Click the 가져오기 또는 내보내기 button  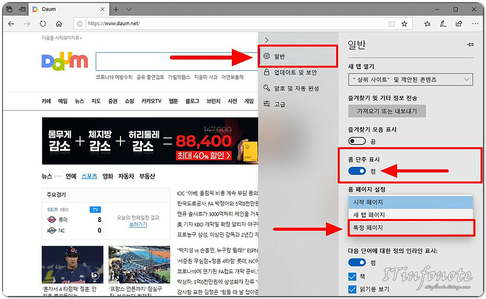[x=387, y=111]
